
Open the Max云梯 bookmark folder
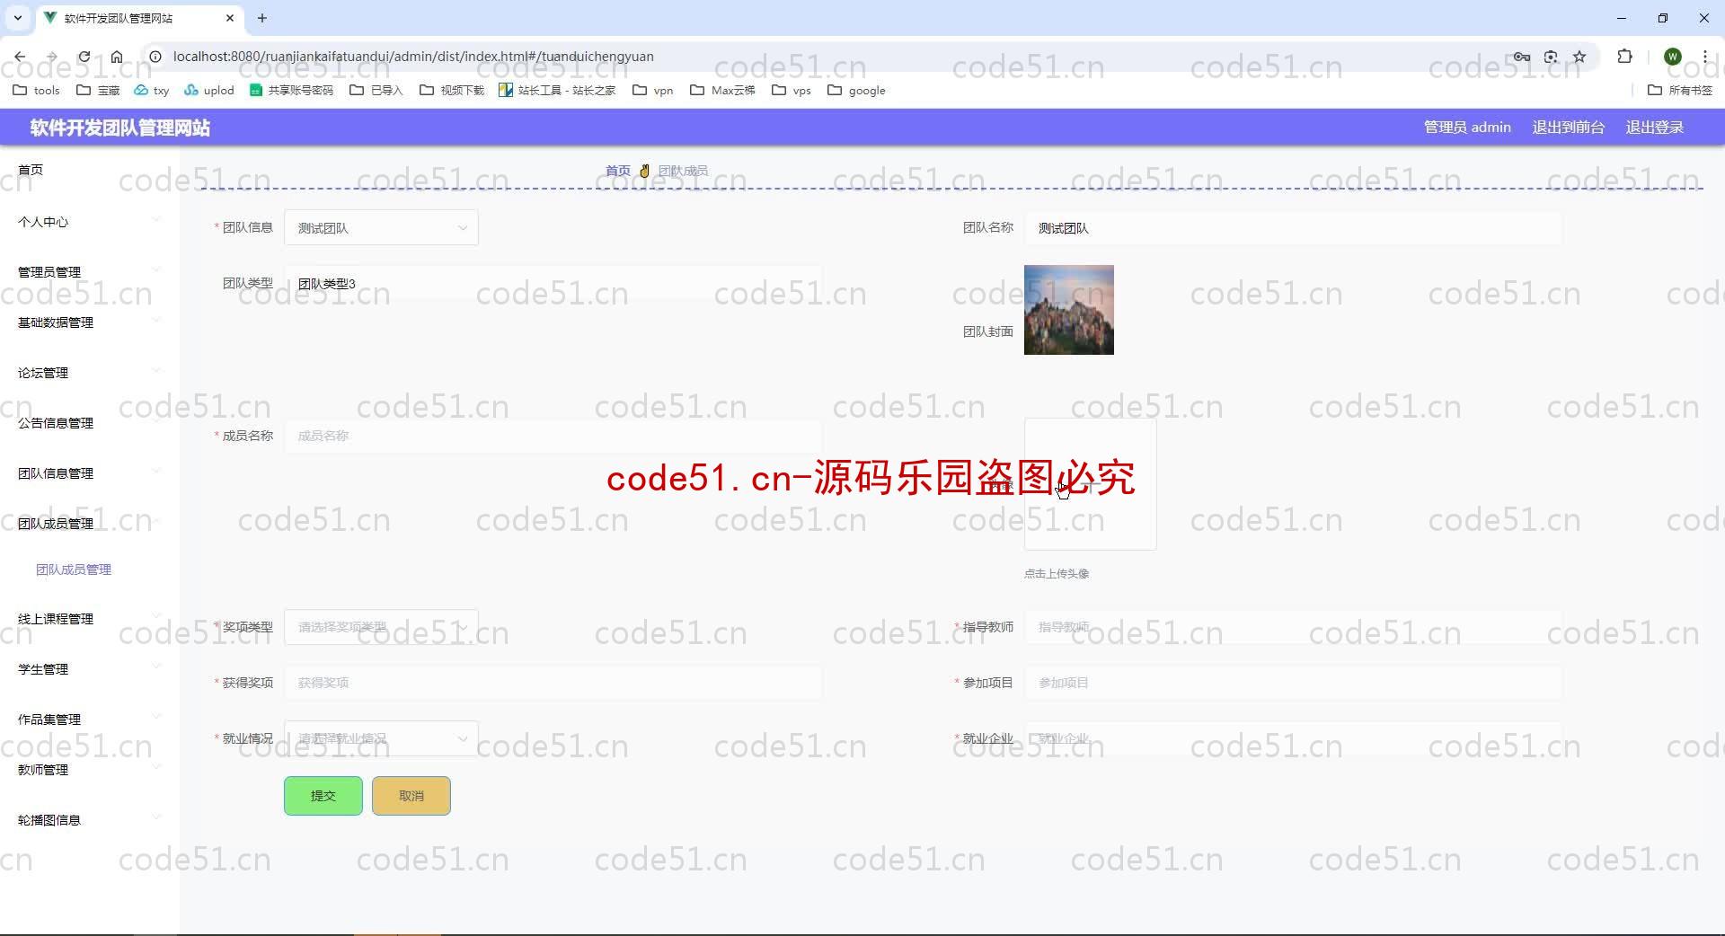(x=722, y=90)
